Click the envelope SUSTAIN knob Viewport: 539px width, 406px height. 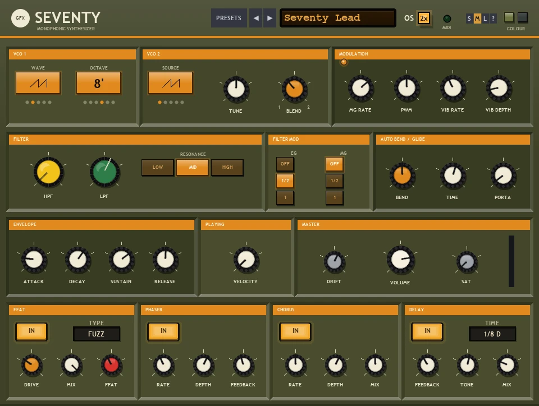(121, 260)
